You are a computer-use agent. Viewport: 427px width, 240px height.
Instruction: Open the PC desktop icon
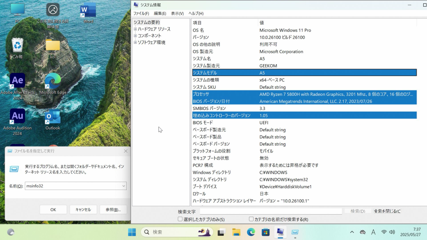tap(18, 12)
